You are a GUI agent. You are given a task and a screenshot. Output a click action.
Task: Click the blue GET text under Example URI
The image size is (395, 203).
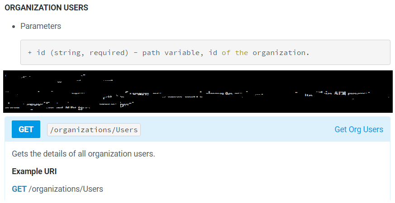coord(19,189)
